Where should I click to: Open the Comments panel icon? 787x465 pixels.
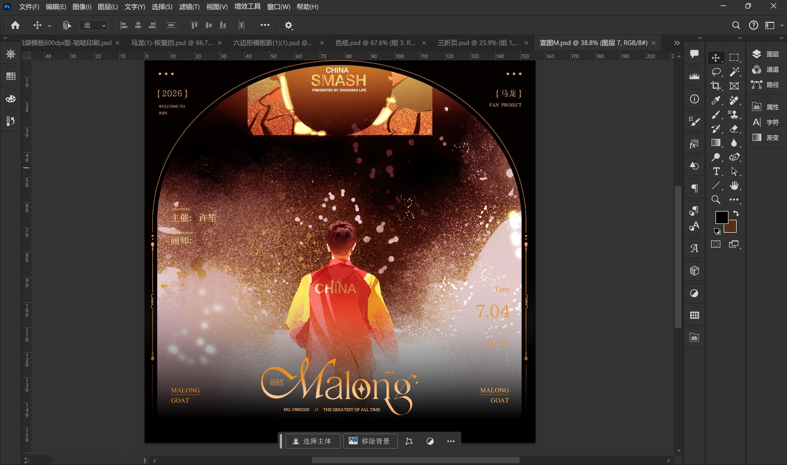coord(694,54)
